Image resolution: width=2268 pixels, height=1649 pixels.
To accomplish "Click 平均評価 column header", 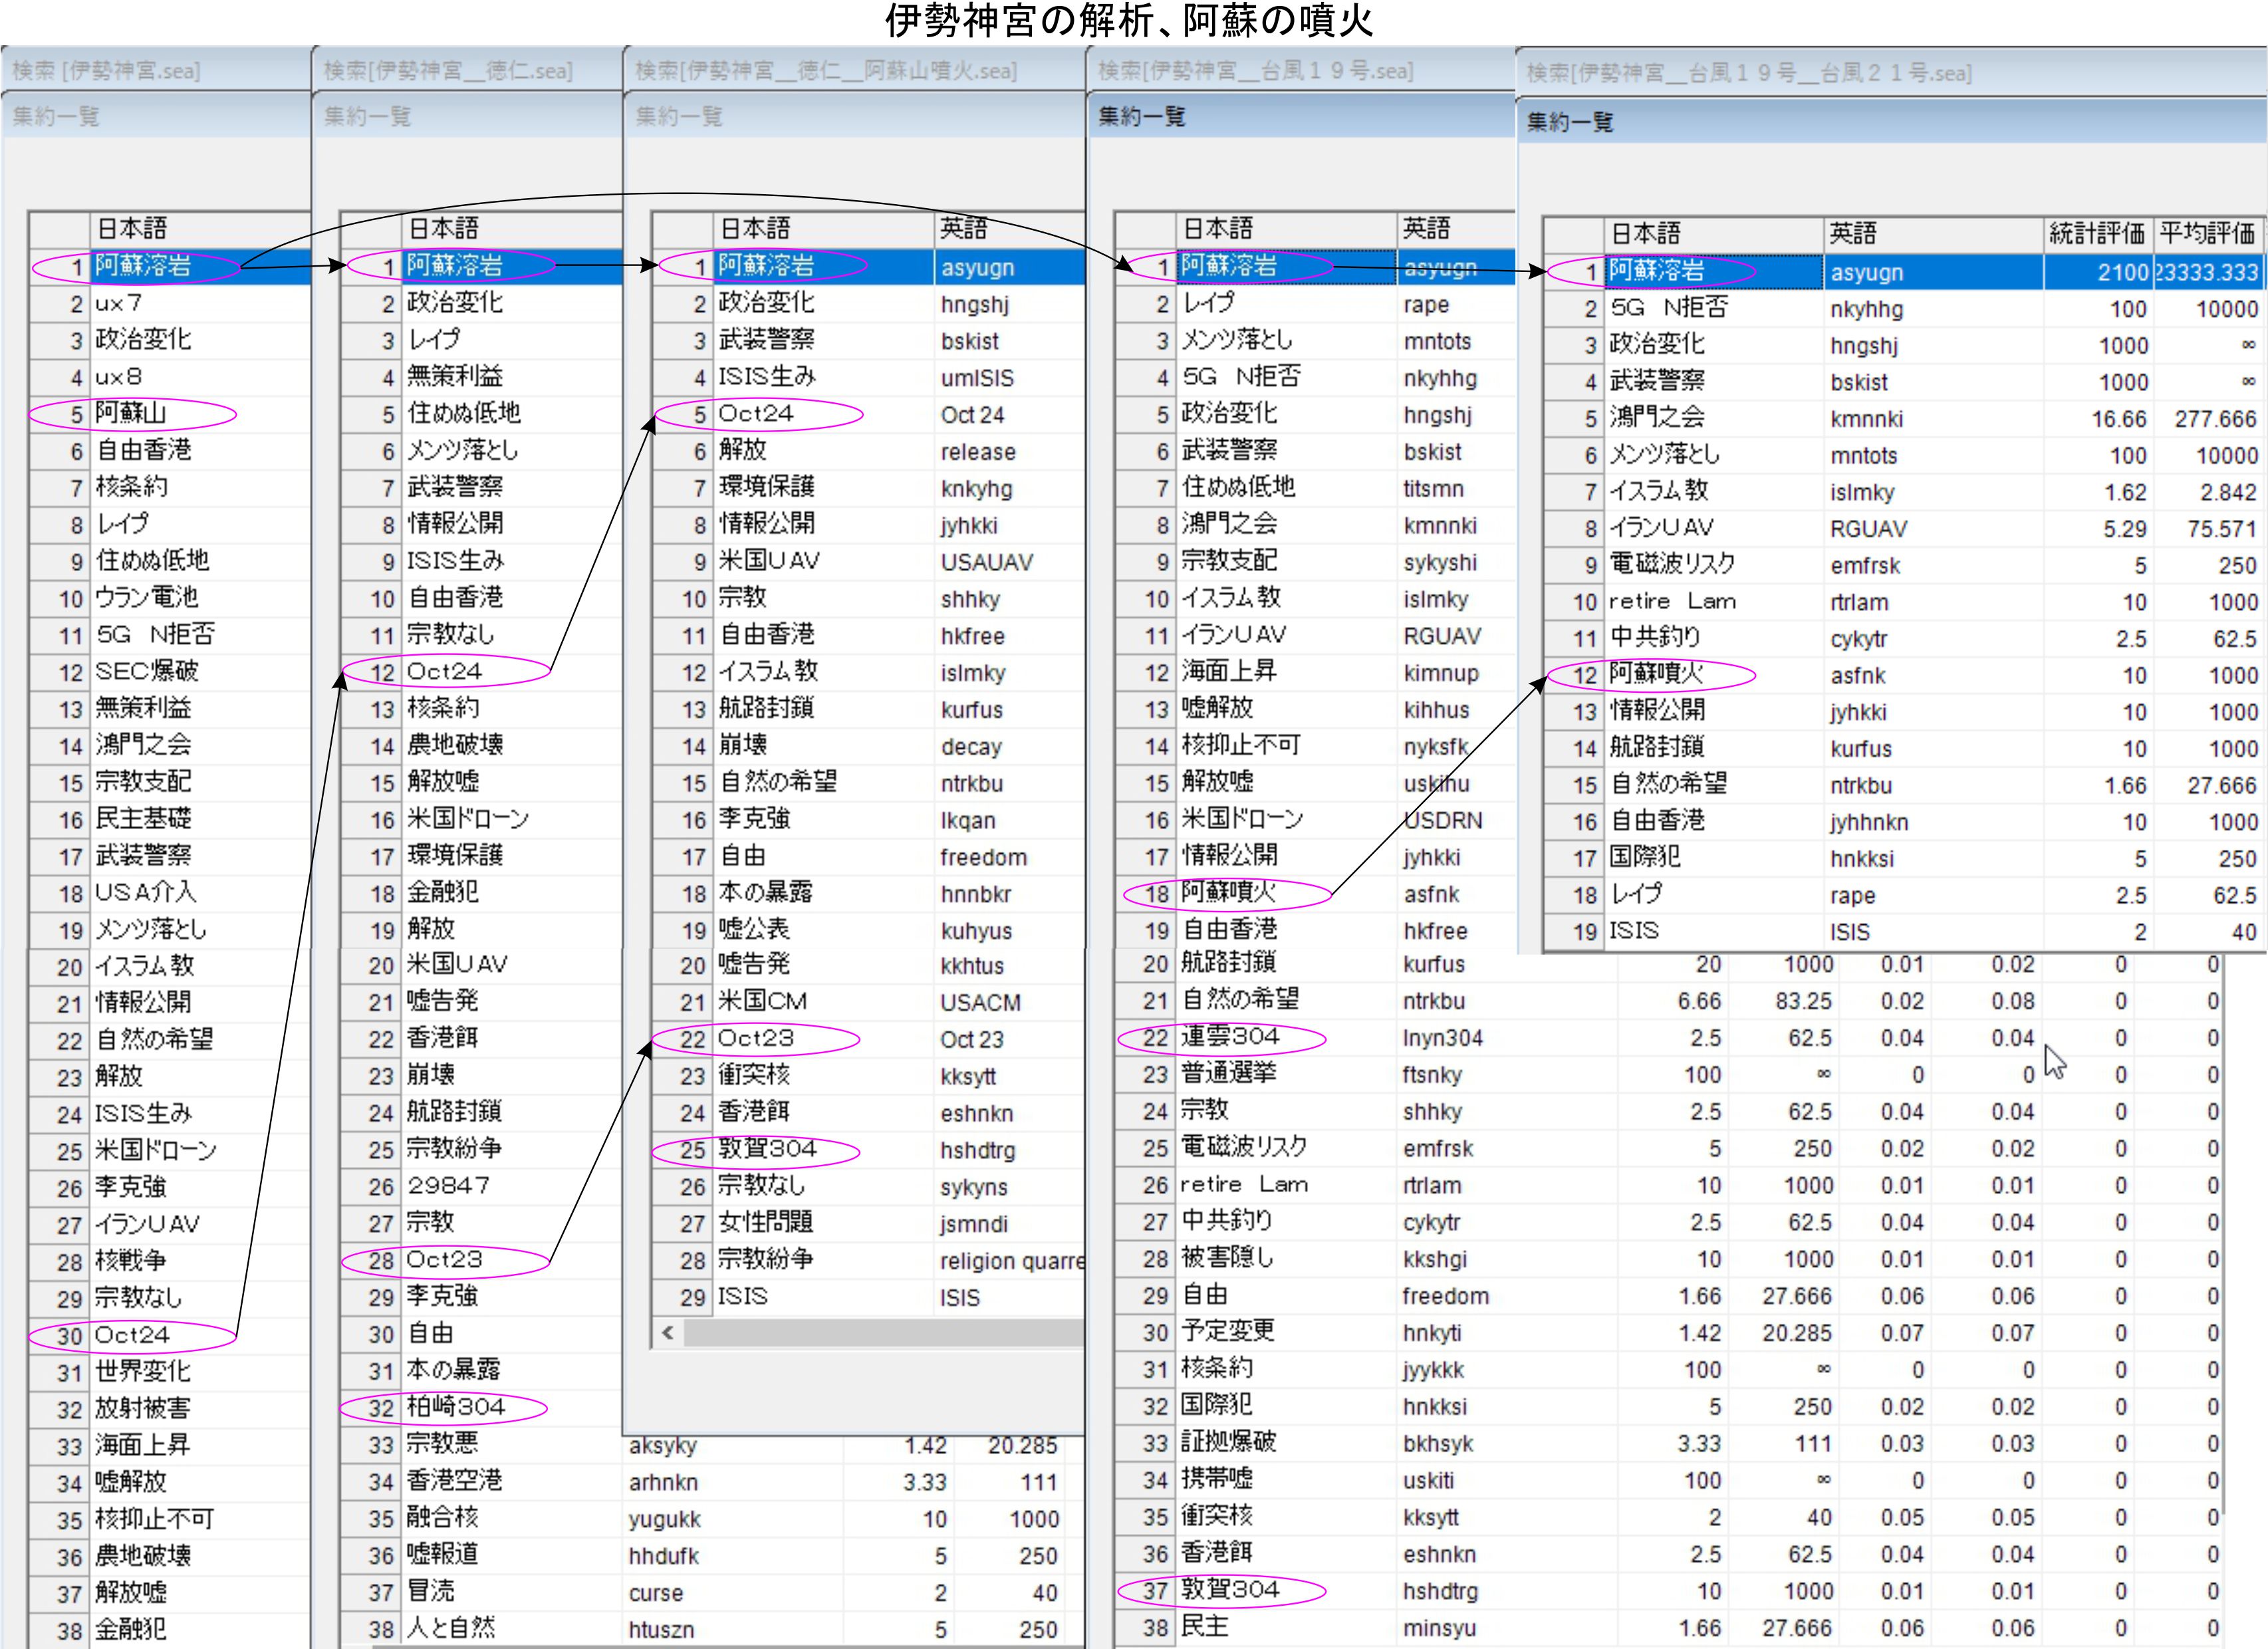I will click(x=2206, y=234).
